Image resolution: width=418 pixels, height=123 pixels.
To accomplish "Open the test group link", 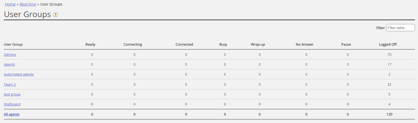I will point(12,94).
